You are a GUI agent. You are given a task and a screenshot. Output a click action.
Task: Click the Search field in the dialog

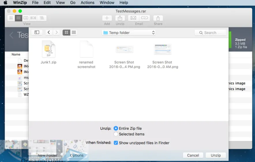[x=210, y=33]
